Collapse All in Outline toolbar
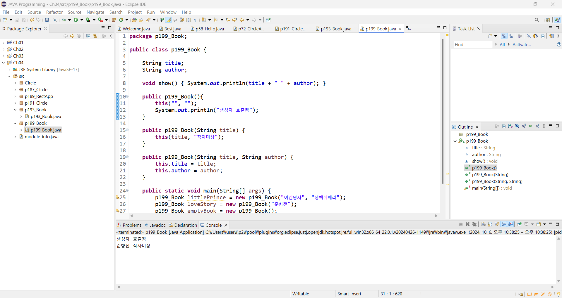This screenshot has height=298, width=562. click(503, 126)
